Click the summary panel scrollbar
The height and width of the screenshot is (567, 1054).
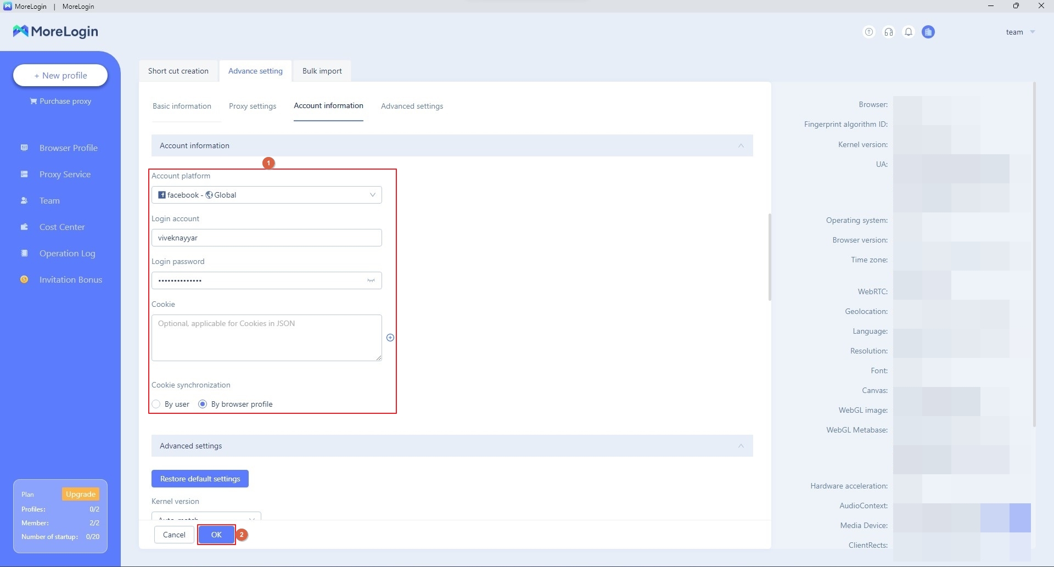coord(1034,254)
